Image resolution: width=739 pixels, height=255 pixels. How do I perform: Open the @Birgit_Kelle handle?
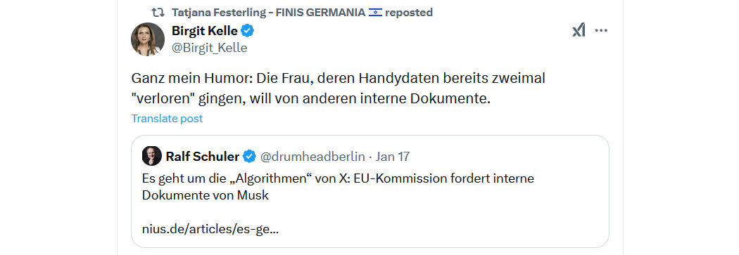pos(209,48)
